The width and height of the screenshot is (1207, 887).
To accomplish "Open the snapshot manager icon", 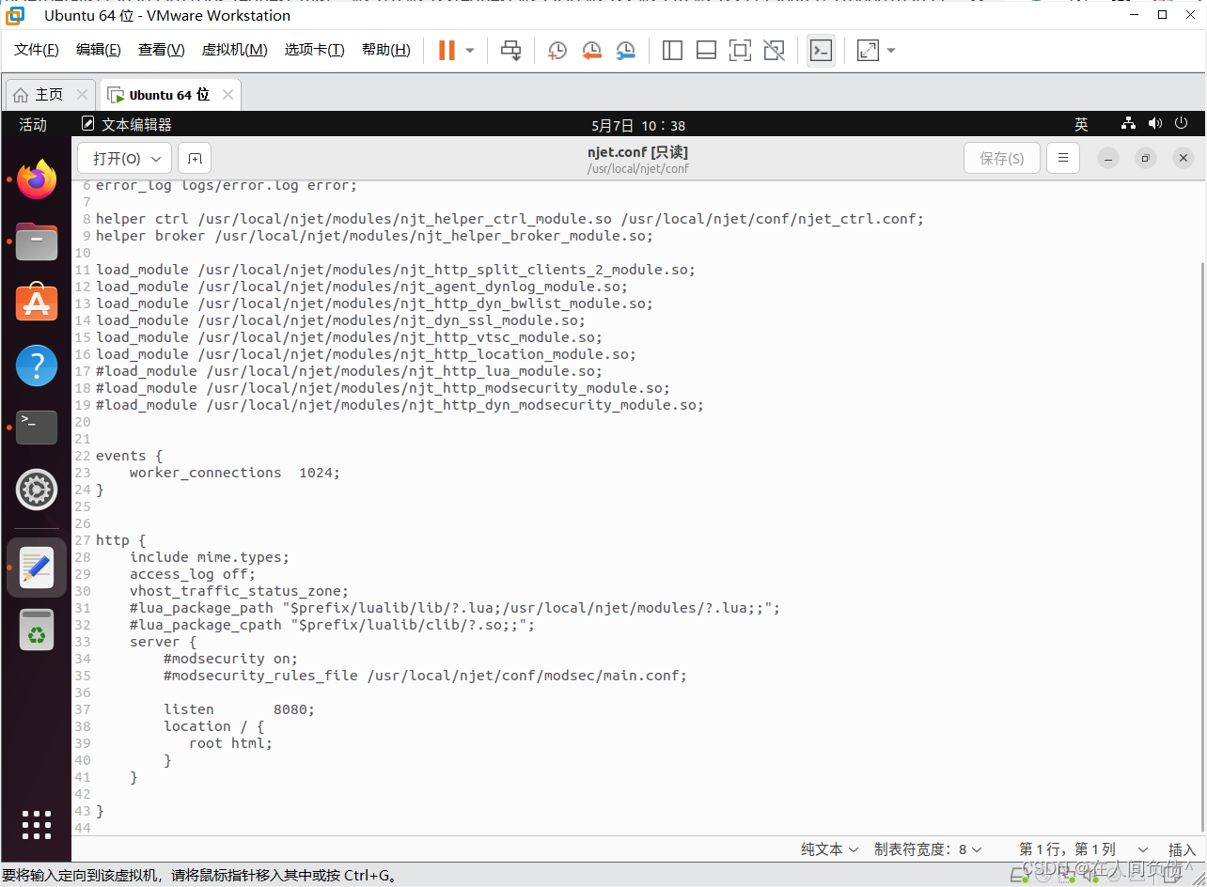I will click(x=625, y=51).
